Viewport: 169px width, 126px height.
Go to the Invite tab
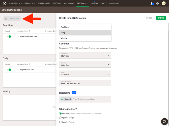click(104, 3)
